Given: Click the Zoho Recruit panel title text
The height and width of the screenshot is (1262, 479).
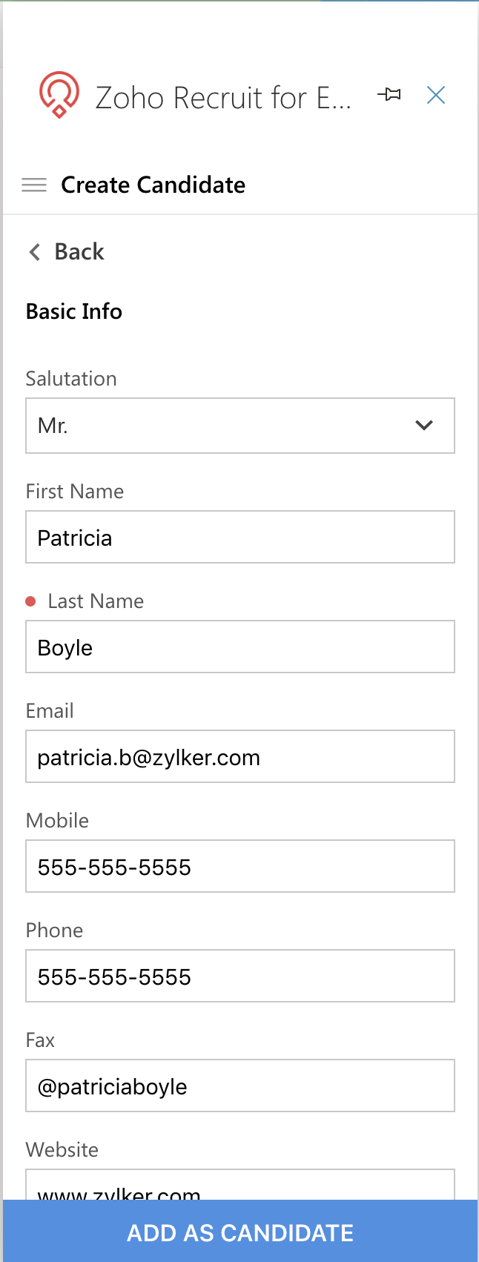Looking at the screenshot, I should click(223, 98).
